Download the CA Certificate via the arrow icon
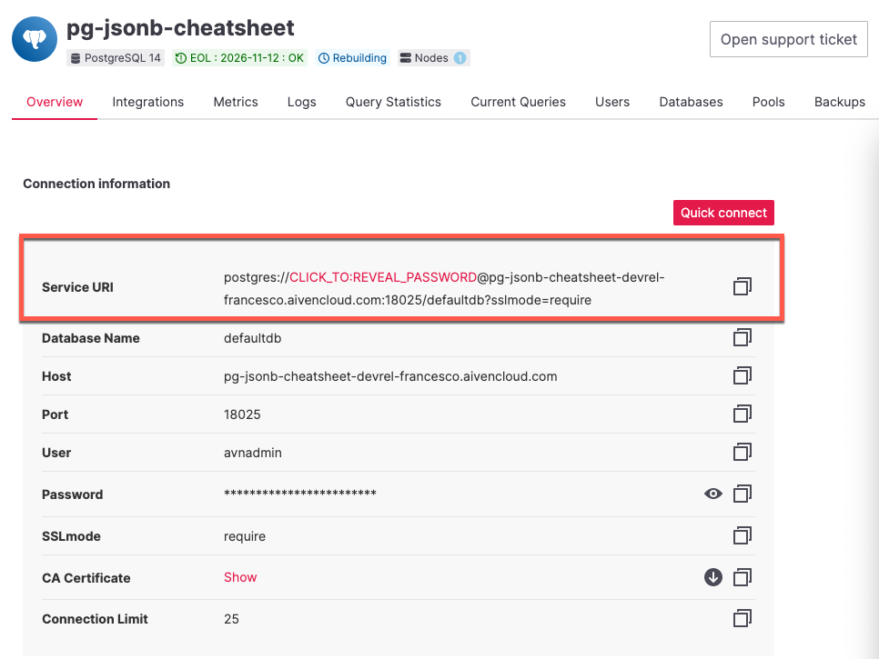 coord(712,577)
